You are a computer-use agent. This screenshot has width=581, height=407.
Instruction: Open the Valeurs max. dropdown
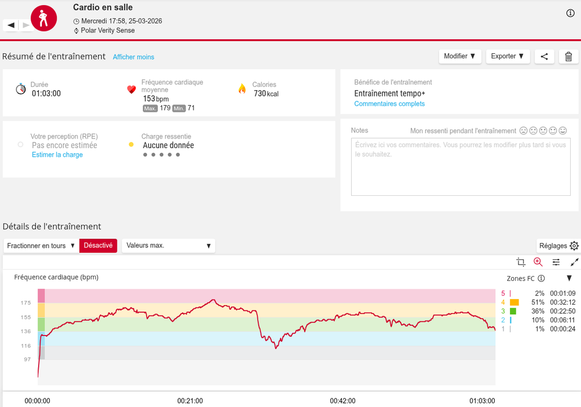(x=169, y=246)
